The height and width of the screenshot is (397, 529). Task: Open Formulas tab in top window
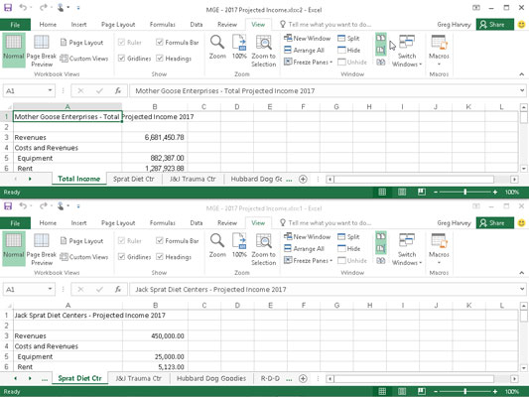coord(163,24)
